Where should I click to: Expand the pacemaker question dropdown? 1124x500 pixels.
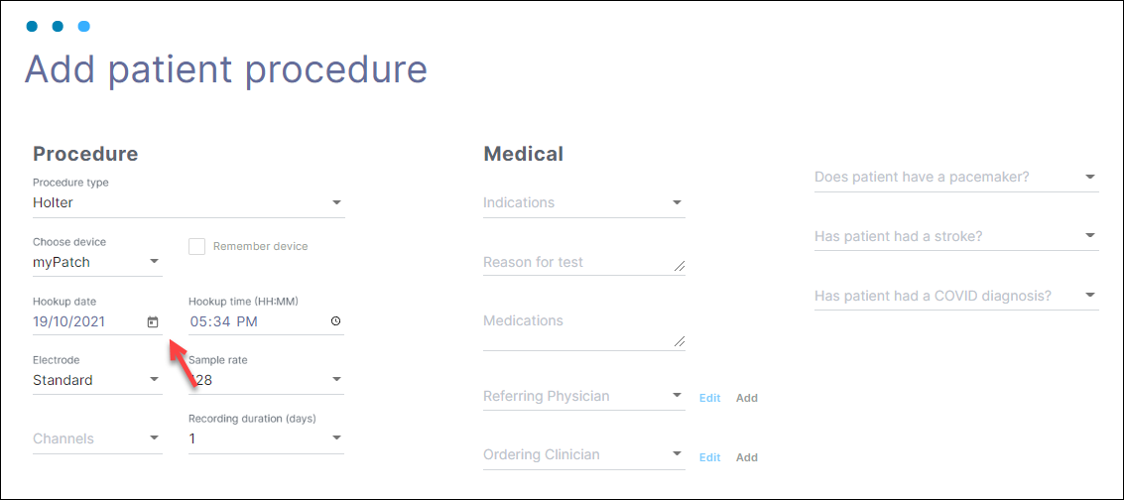1090,178
